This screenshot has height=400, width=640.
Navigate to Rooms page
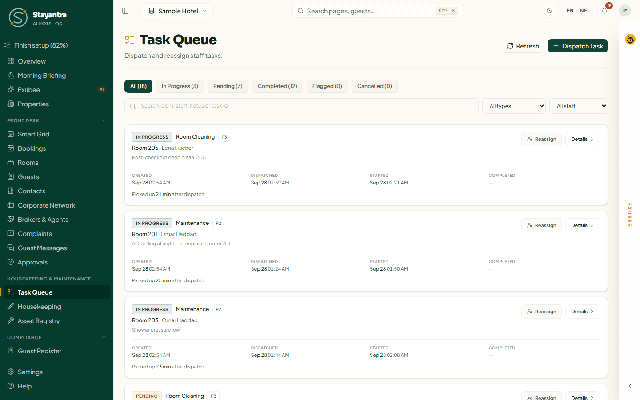(56, 163)
